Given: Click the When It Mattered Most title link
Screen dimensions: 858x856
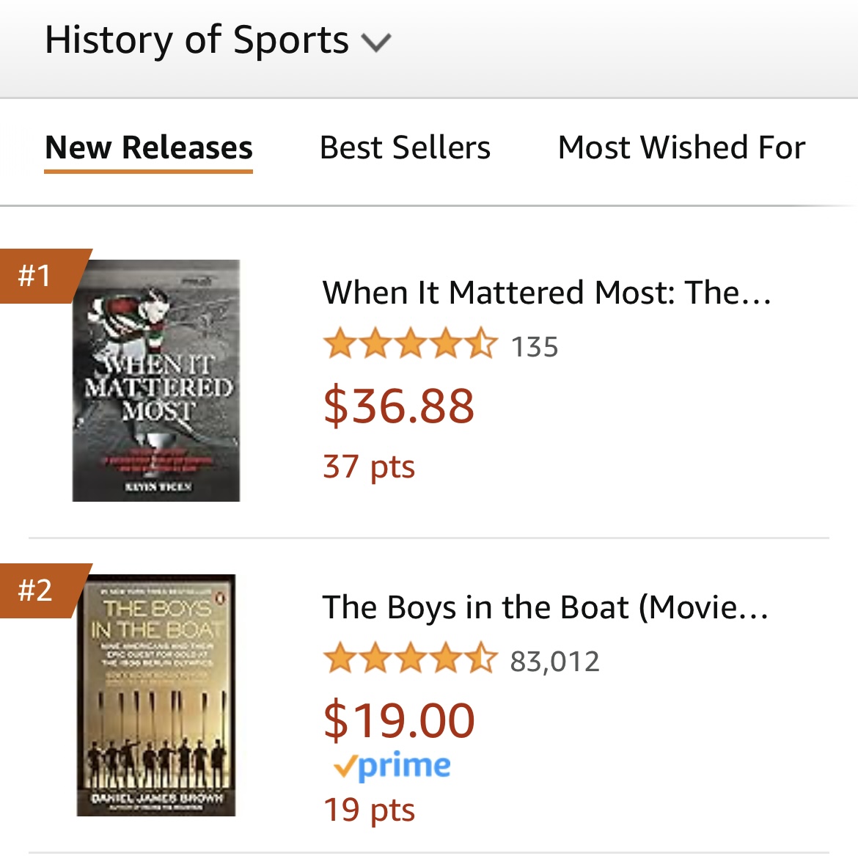Looking at the screenshot, I should click(x=546, y=292).
